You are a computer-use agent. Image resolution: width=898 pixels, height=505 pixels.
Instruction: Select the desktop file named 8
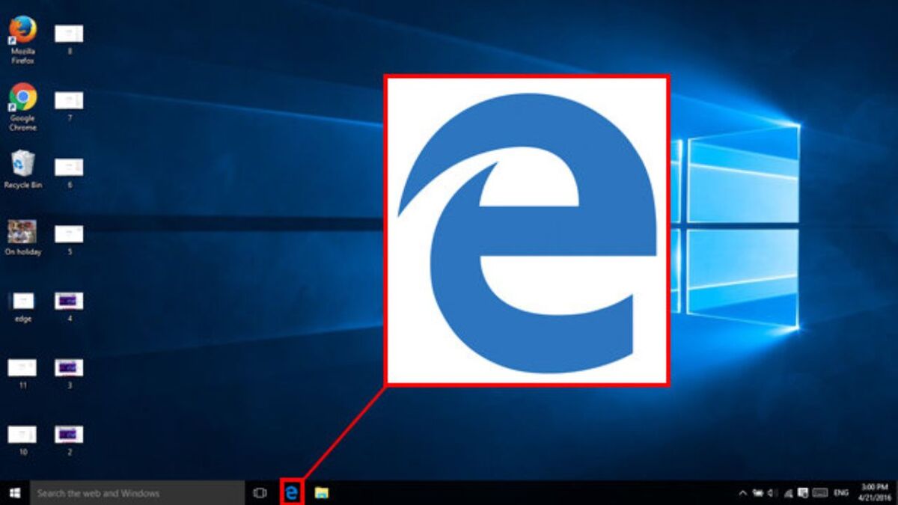pyautogui.click(x=69, y=39)
